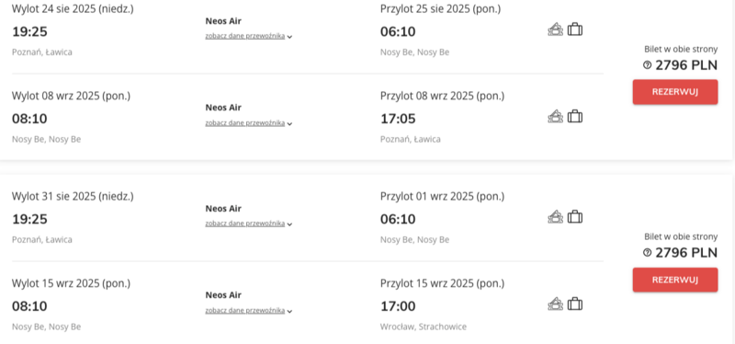
Task: Click luggage icon on 31 sie departure flight
Action: pyautogui.click(x=575, y=217)
